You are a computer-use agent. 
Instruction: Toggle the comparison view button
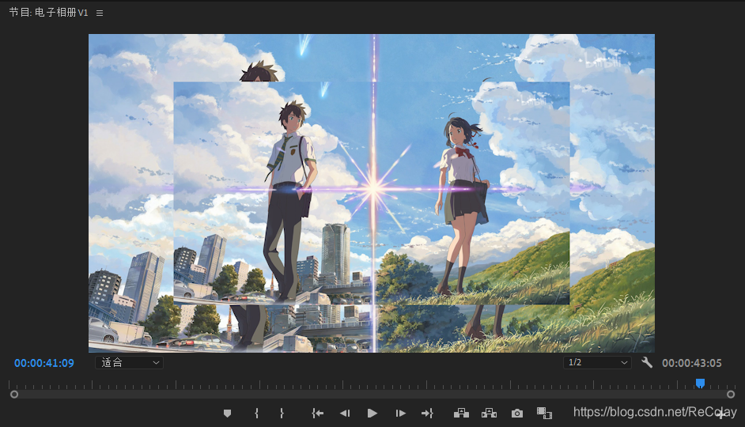coord(544,413)
